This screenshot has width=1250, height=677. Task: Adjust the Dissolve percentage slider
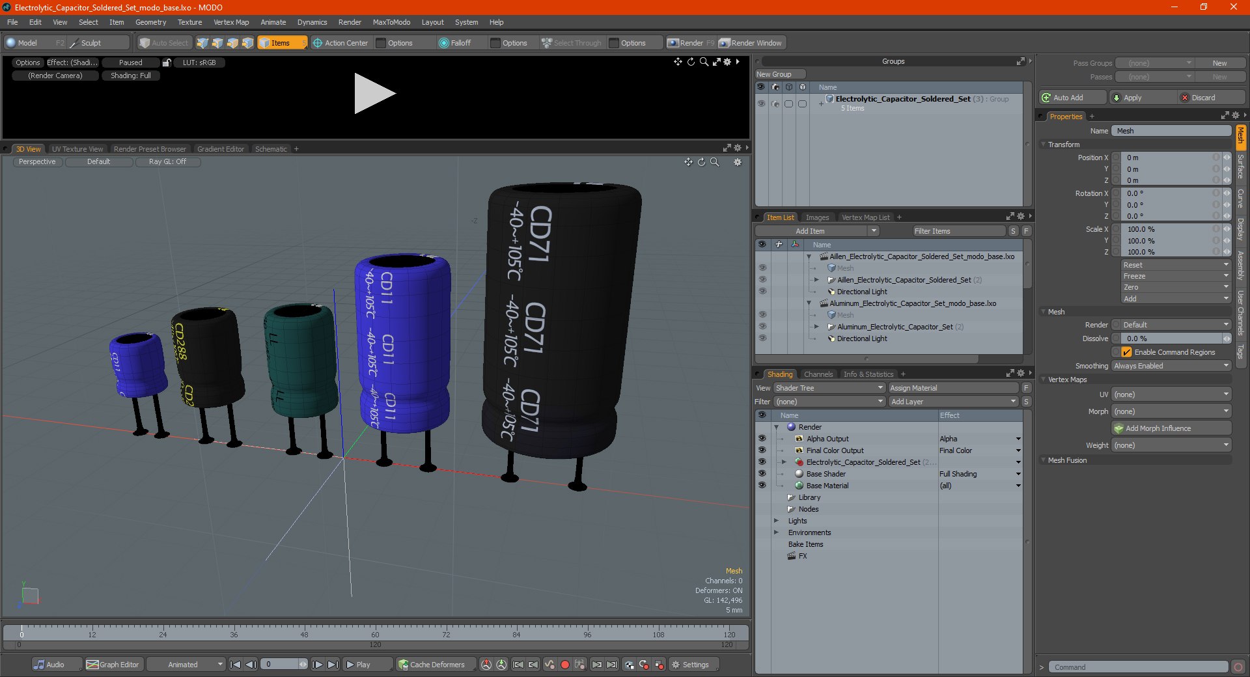pos(1171,338)
